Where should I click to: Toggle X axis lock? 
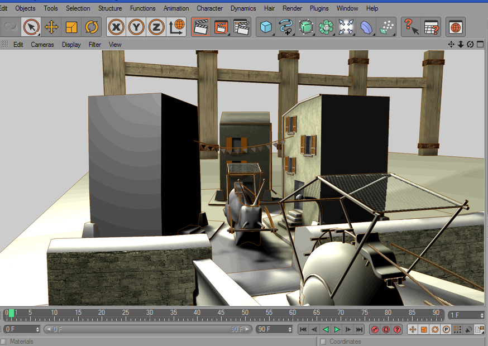(116, 27)
